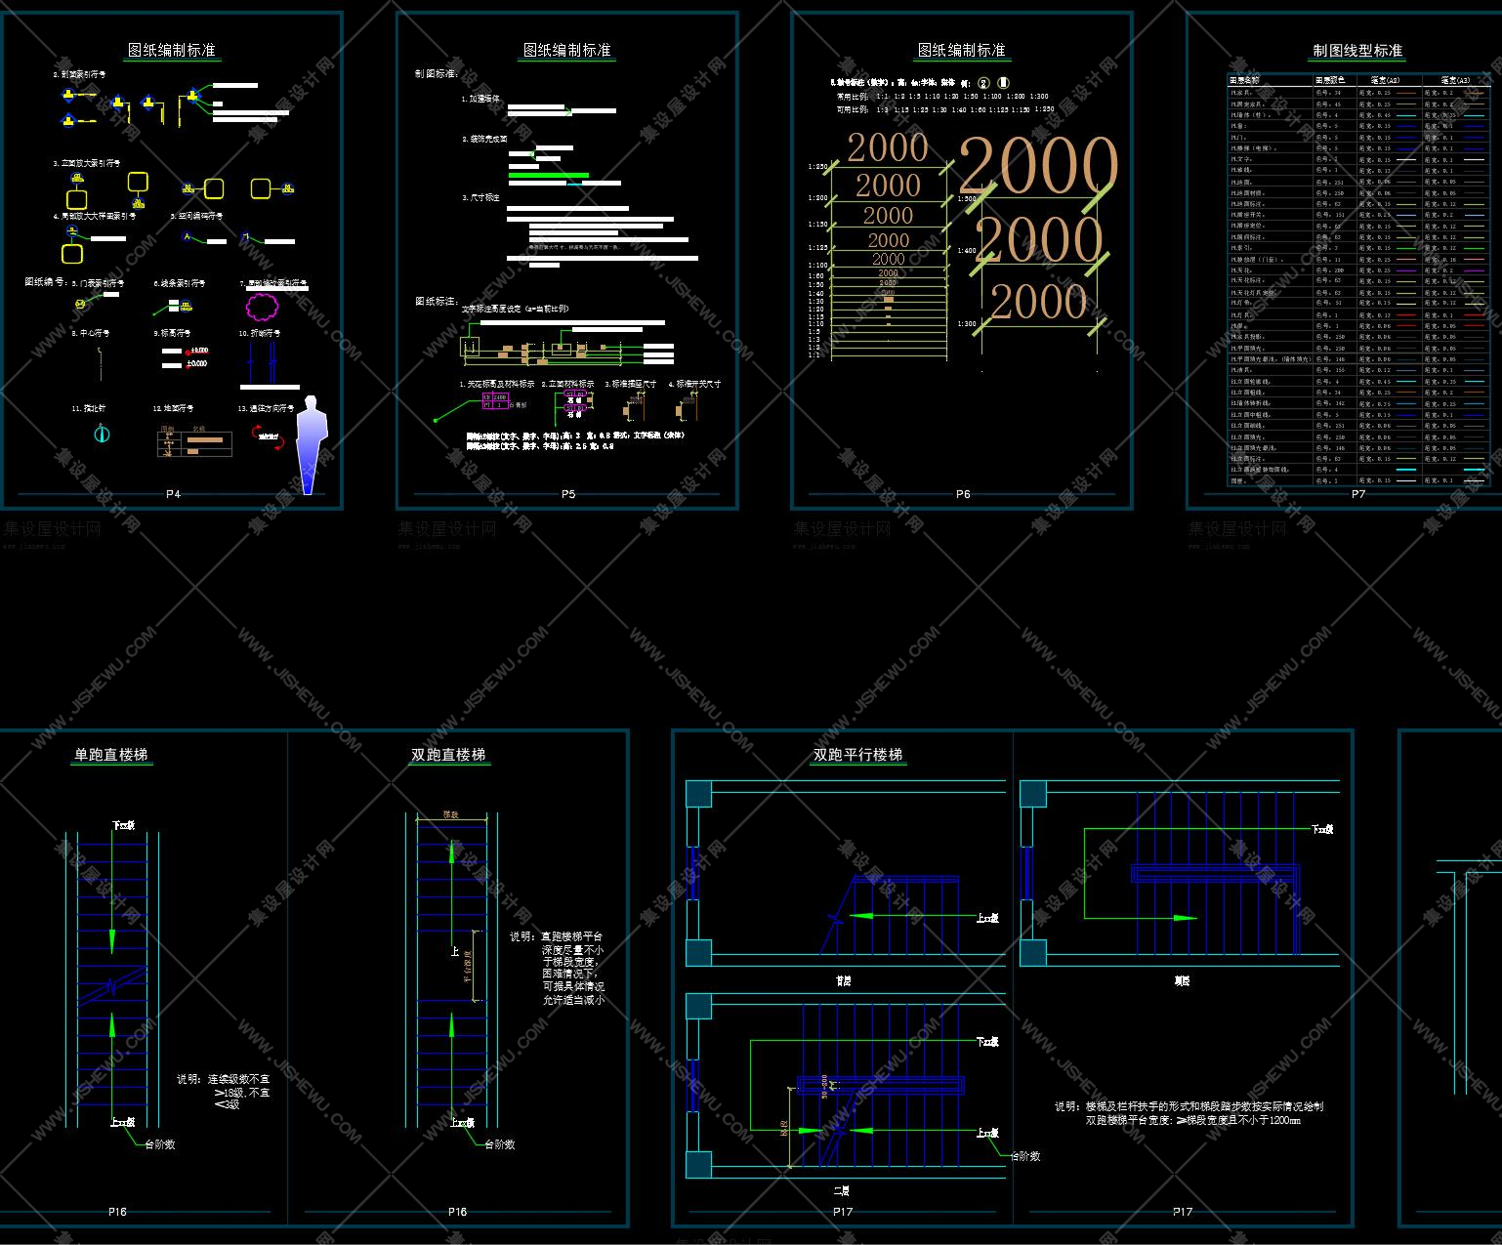
Task: Click the 双跑直楼梯 heading
Action: [448, 755]
